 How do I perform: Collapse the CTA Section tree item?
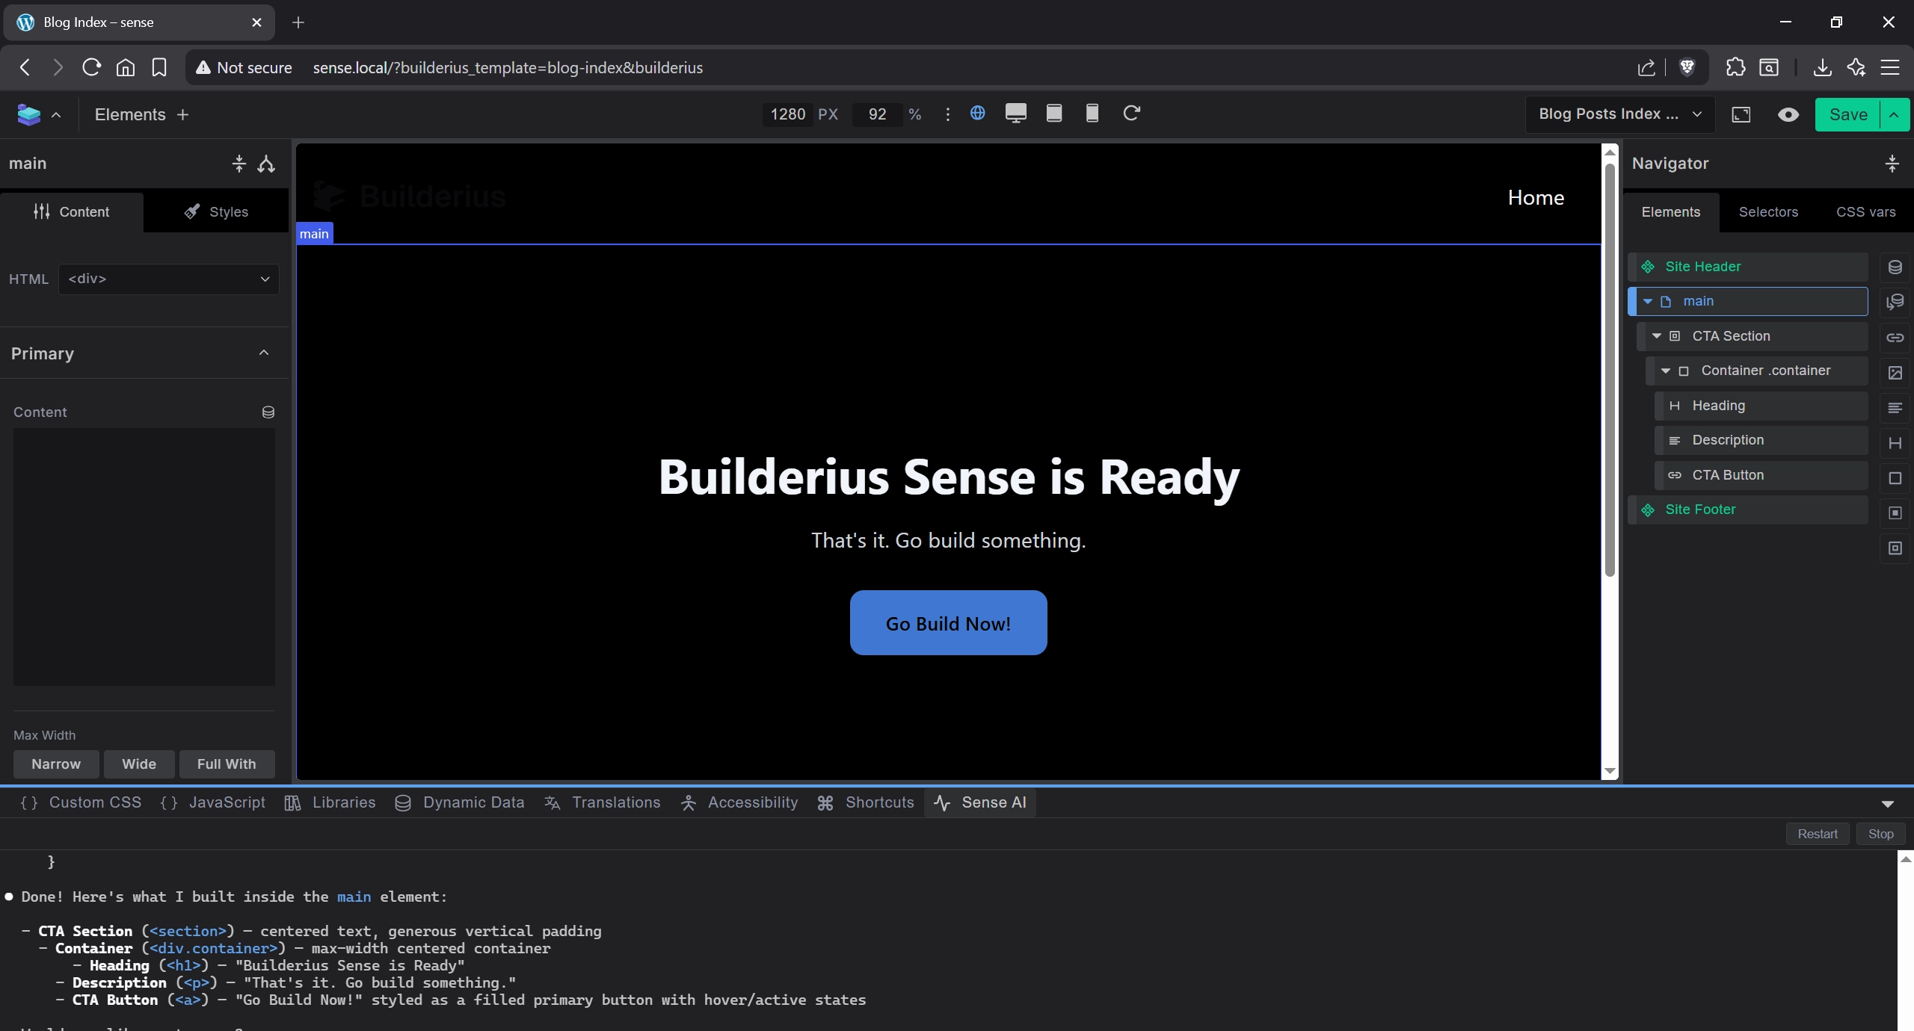click(x=1658, y=335)
